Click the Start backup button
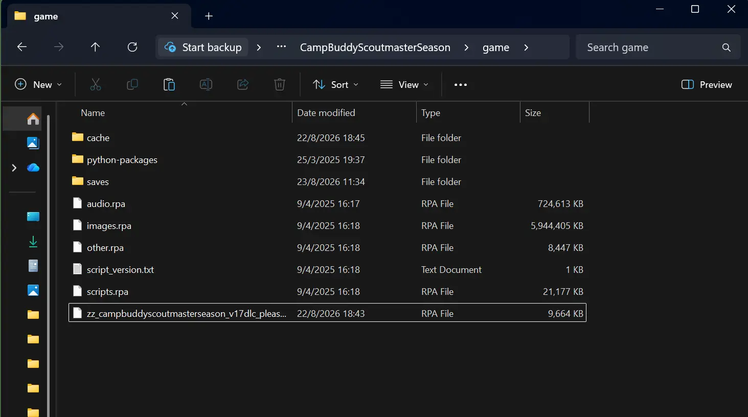This screenshot has height=417, width=748. point(203,48)
